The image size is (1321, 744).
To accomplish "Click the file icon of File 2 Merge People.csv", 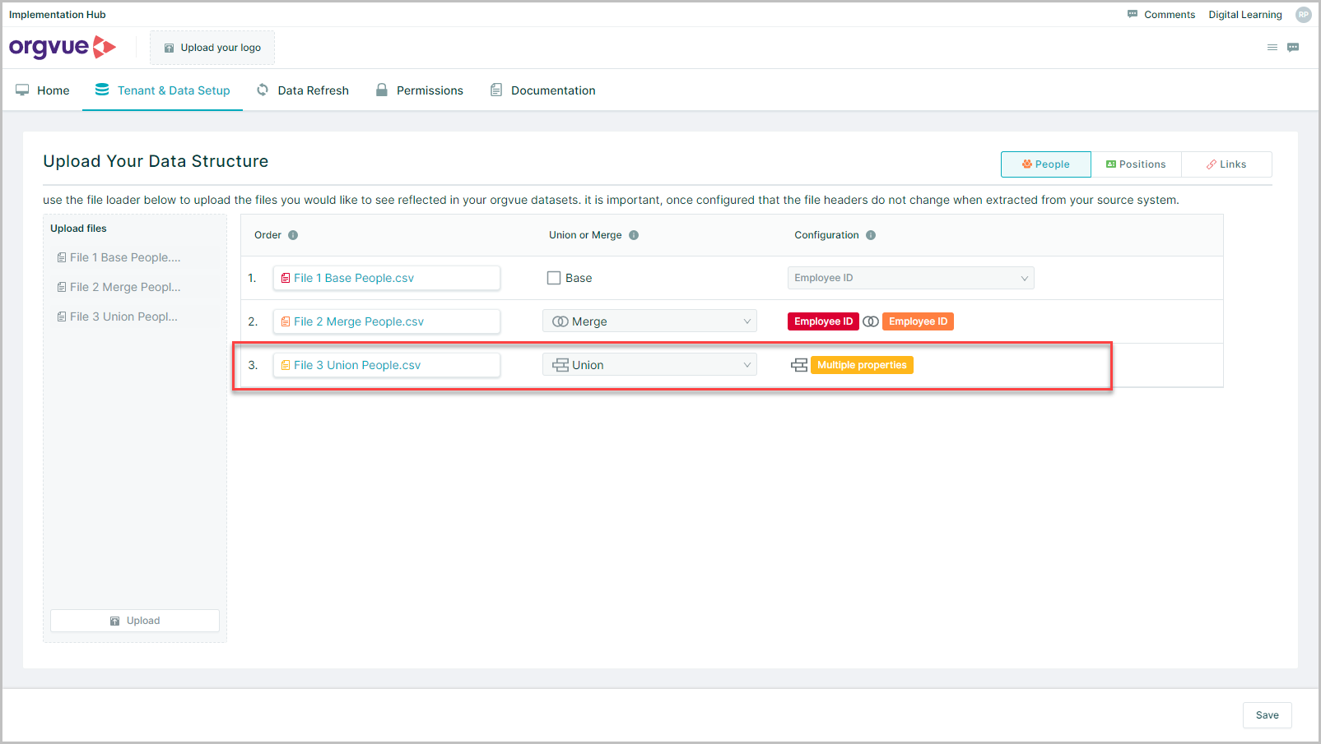I will tap(286, 321).
